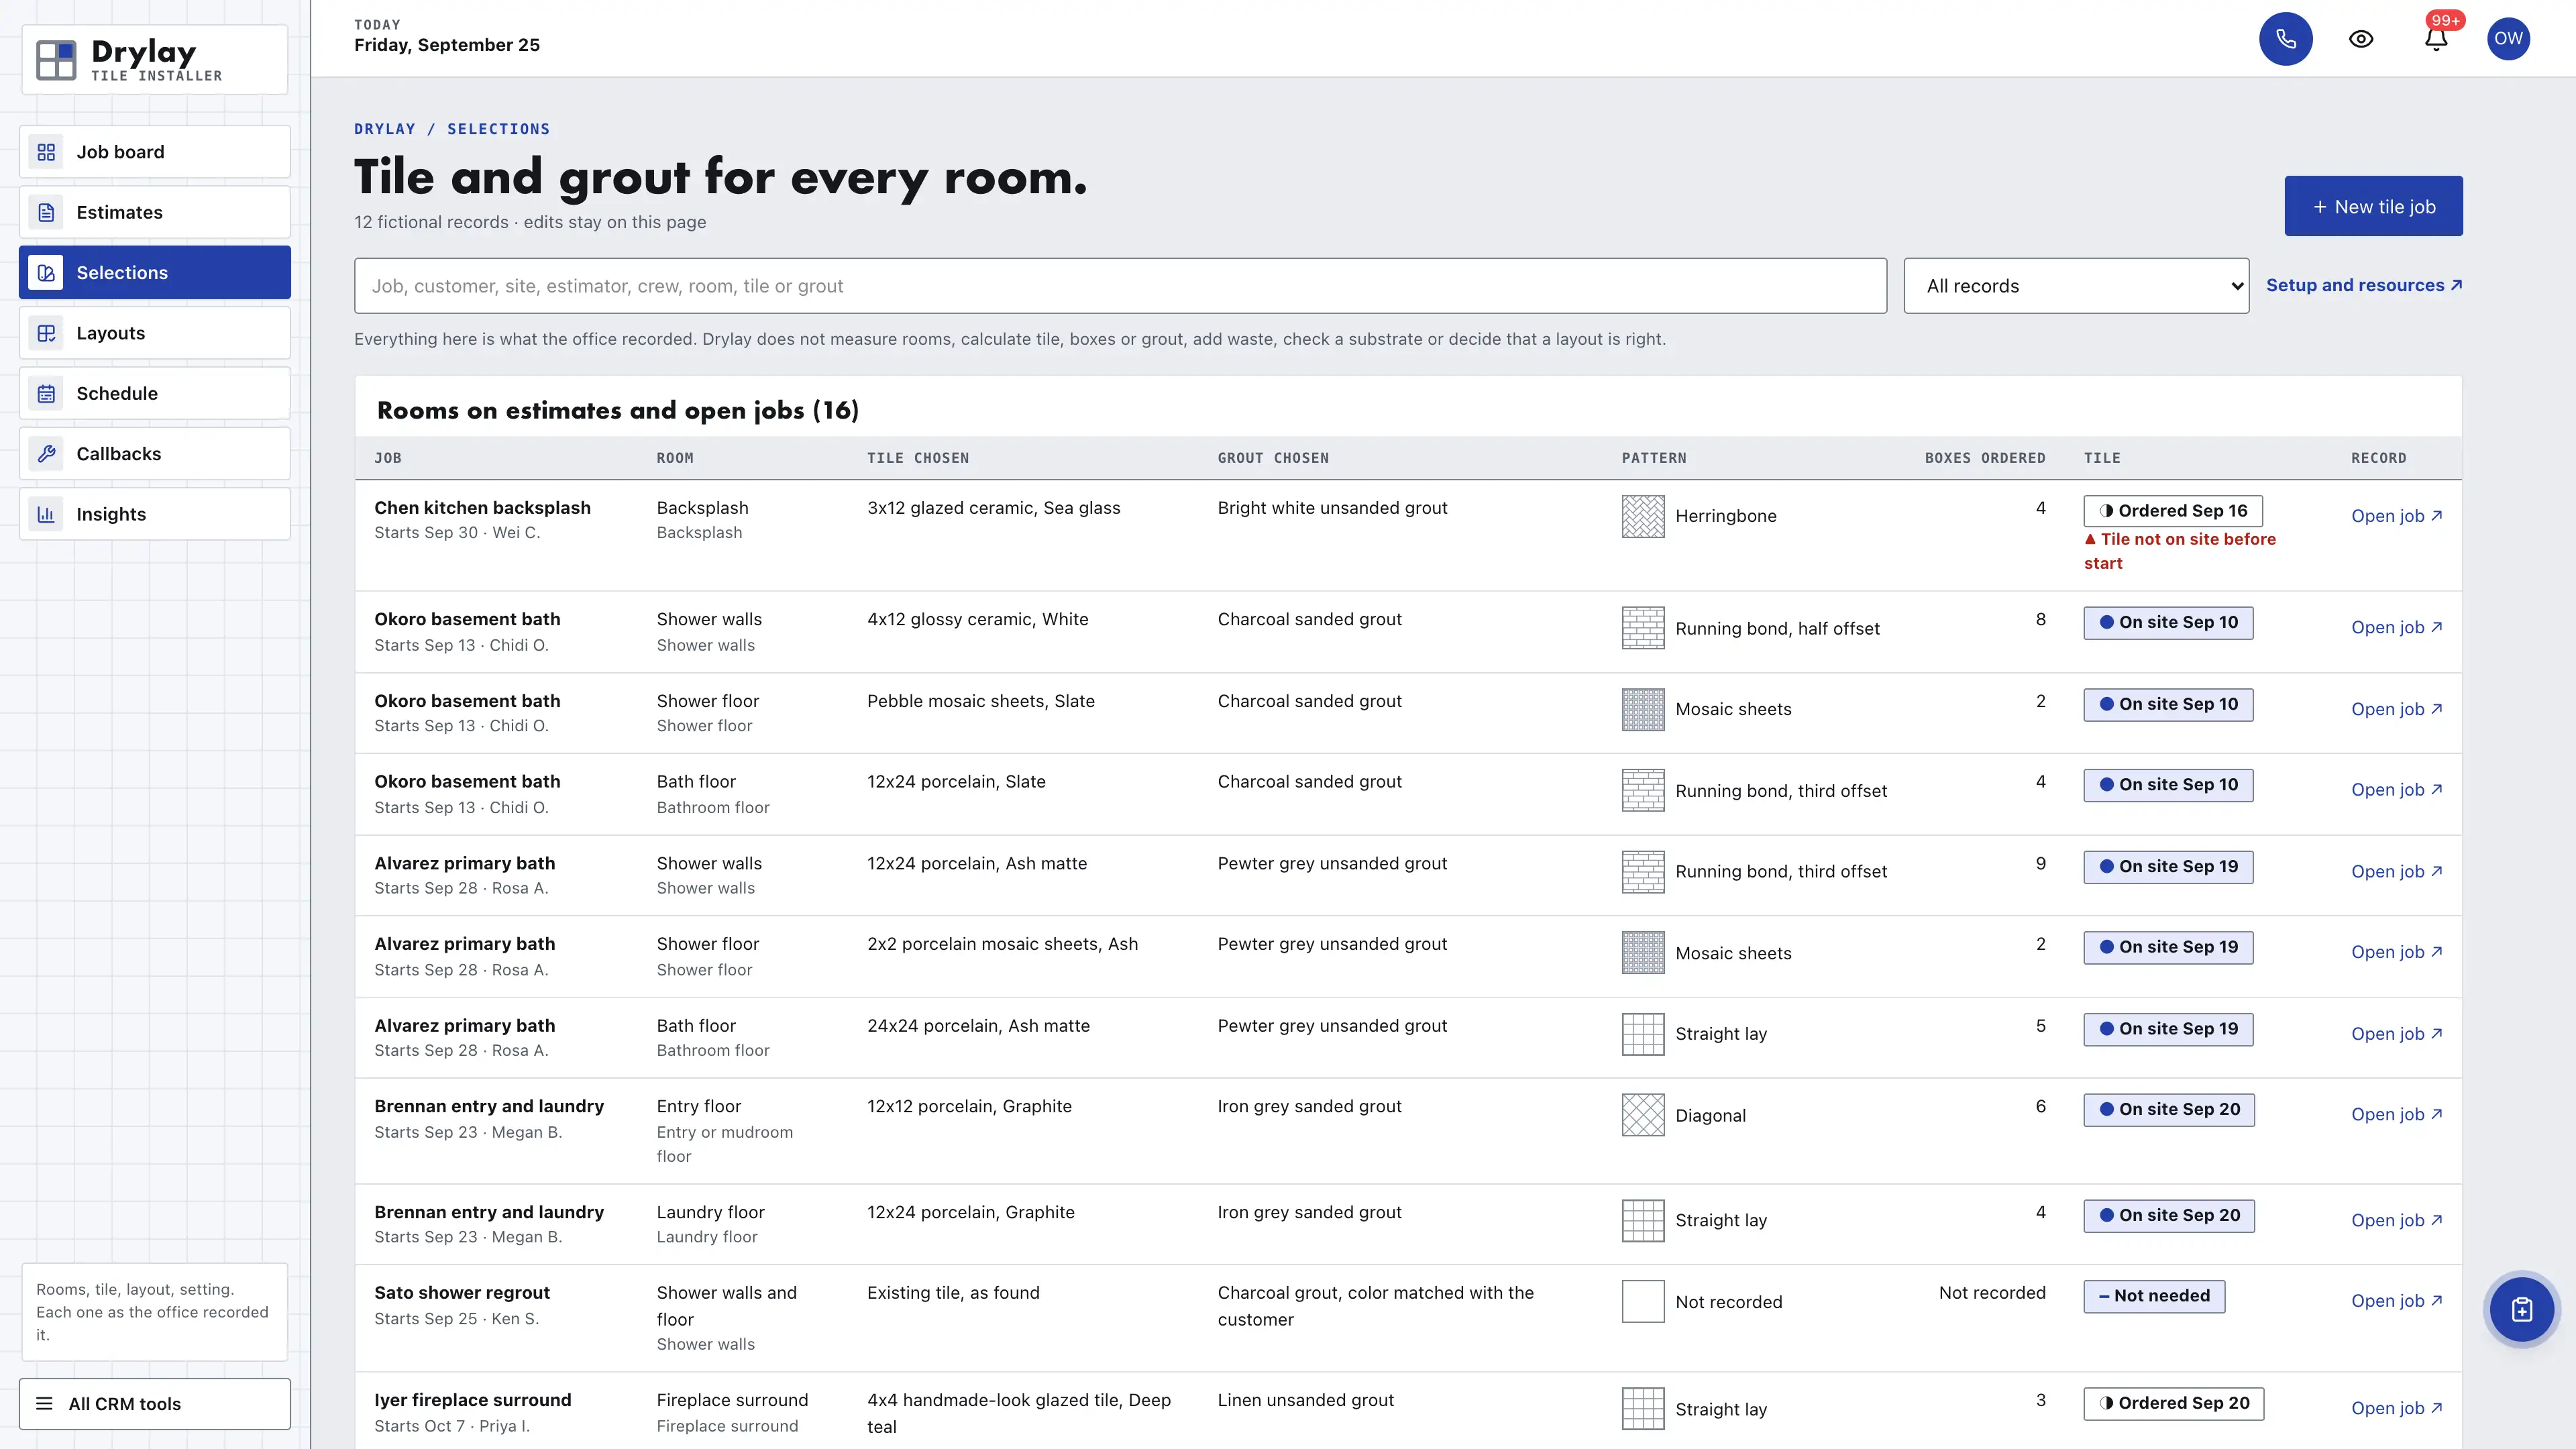Open job for Iyer fireplace surround
This screenshot has width=2576, height=1449.
(x=2396, y=1408)
